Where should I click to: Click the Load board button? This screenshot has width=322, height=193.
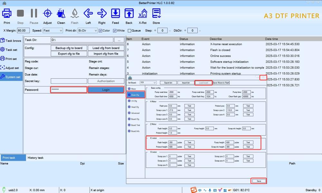203,82
